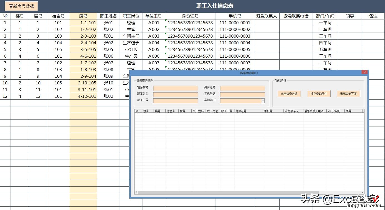Select the A004 work ID cell

(154, 43)
